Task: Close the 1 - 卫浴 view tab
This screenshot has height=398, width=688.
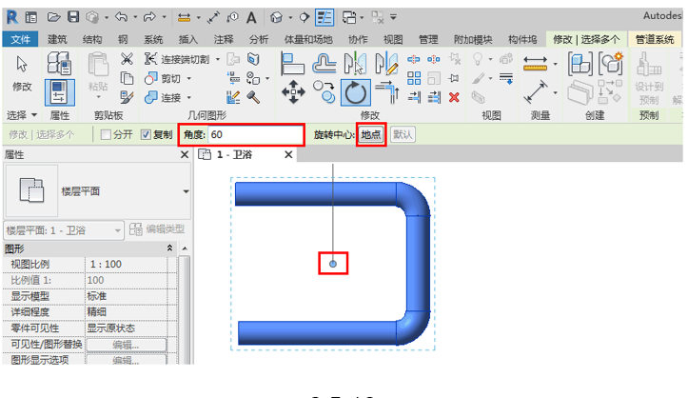Action: pos(288,154)
